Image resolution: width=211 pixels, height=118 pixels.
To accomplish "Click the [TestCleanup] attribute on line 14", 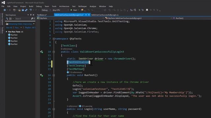I will 76,66.
